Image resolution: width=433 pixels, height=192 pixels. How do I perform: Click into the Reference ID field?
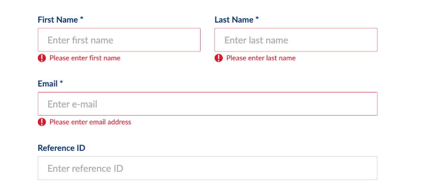pyautogui.click(x=207, y=168)
